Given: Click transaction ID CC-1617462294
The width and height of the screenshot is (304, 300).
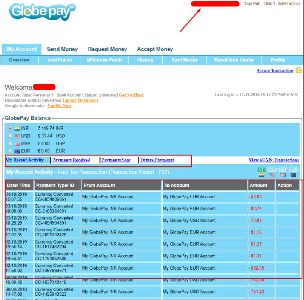Looking at the screenshot, I should click(x=50, y=247).
